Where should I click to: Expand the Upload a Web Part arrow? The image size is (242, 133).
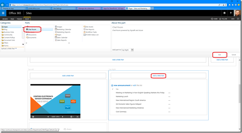tap(16, 48)
